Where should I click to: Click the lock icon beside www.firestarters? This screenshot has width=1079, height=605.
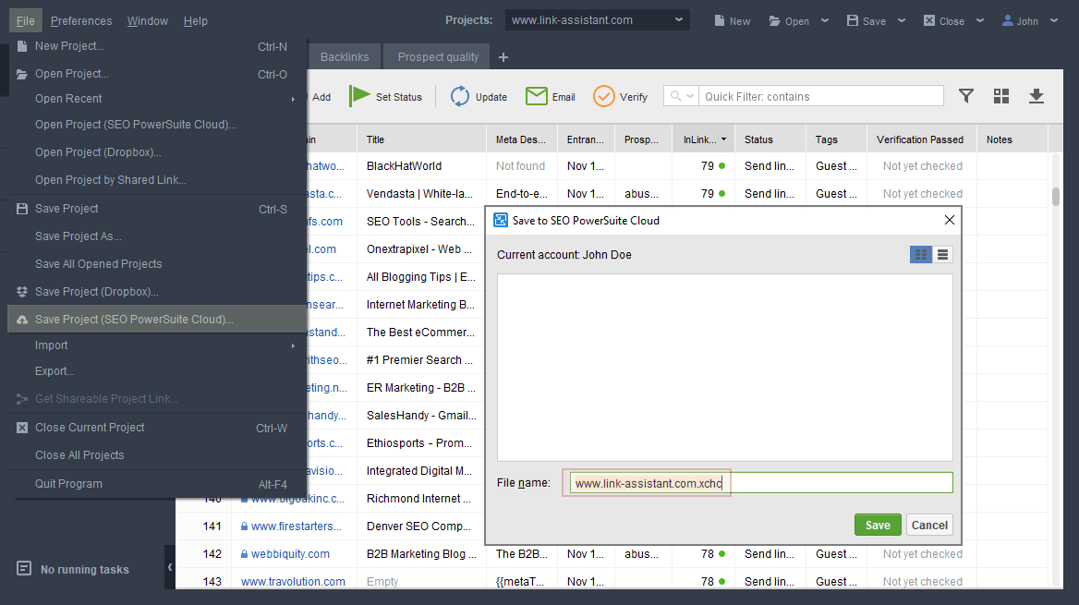click(244, 526)
